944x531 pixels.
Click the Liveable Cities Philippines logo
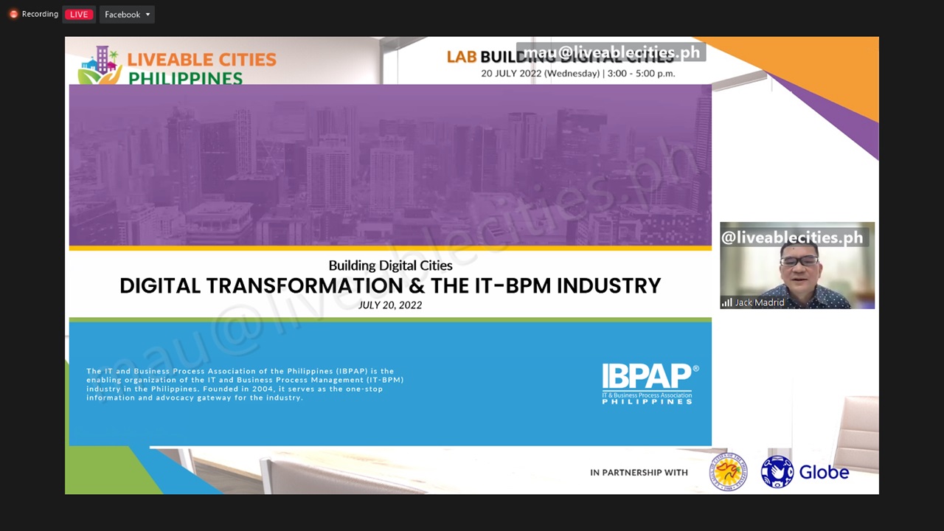click(x=177, y=65)
